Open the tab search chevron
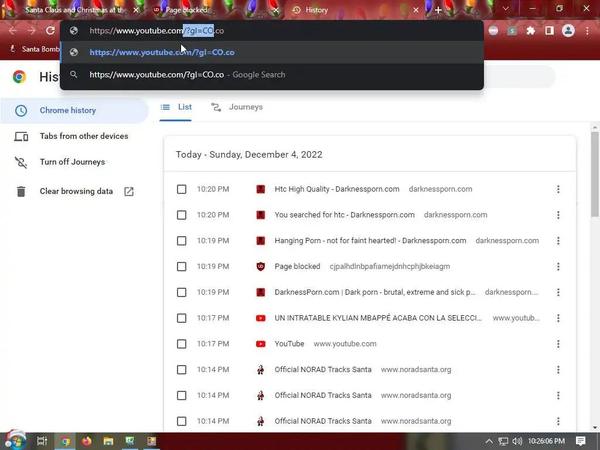600x450 pixels. coord(506,8)
